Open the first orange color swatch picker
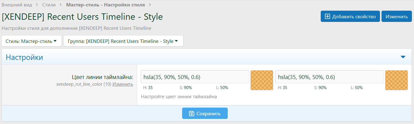 (x=262, y=80)
